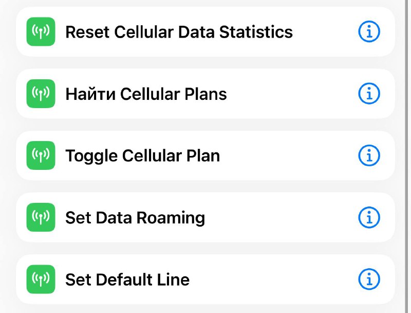Click the cellular icon next to Set Data Roaming
This screenshot has width=411, height=313.
point(41,217)
